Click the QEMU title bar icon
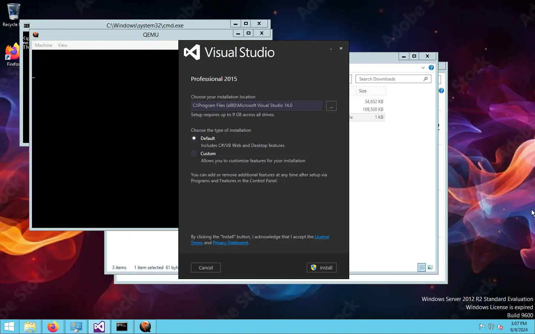This screenshot has width=535, height=334. [x=36, y=35]
